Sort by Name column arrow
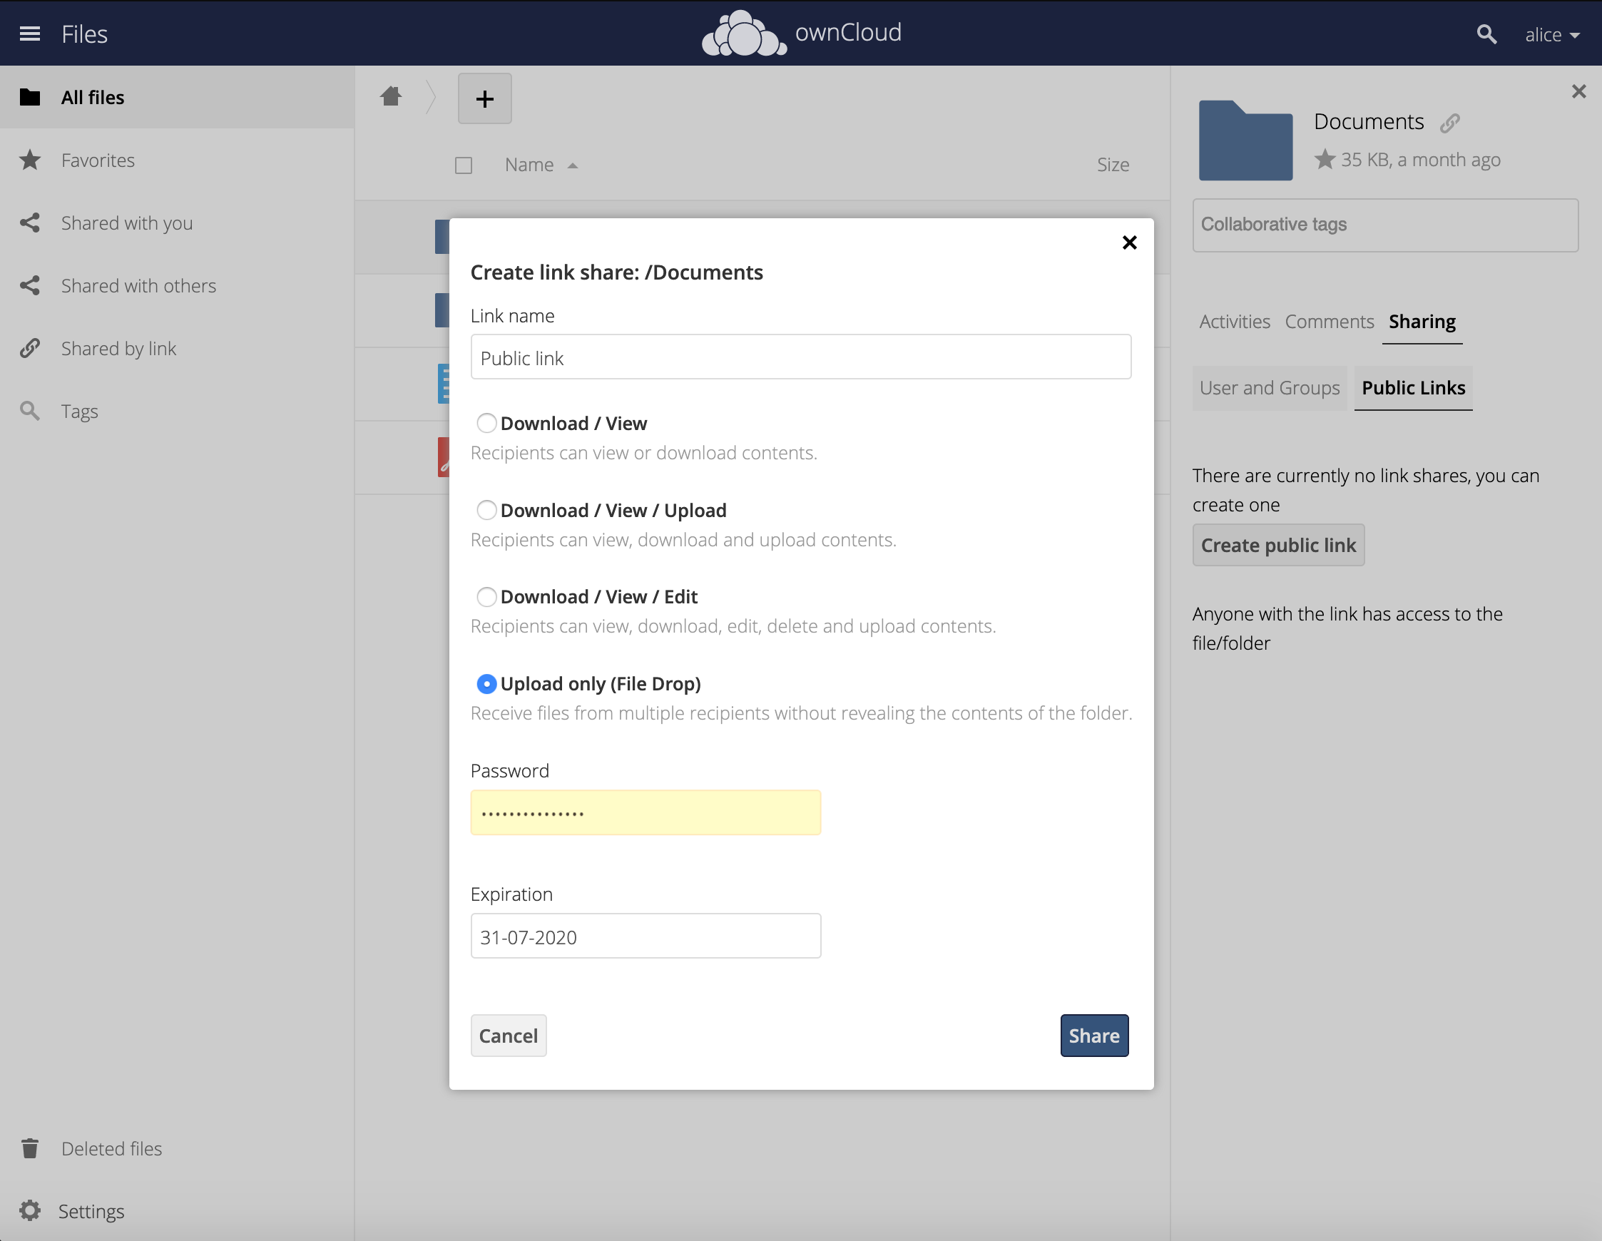 pos(573,166)
